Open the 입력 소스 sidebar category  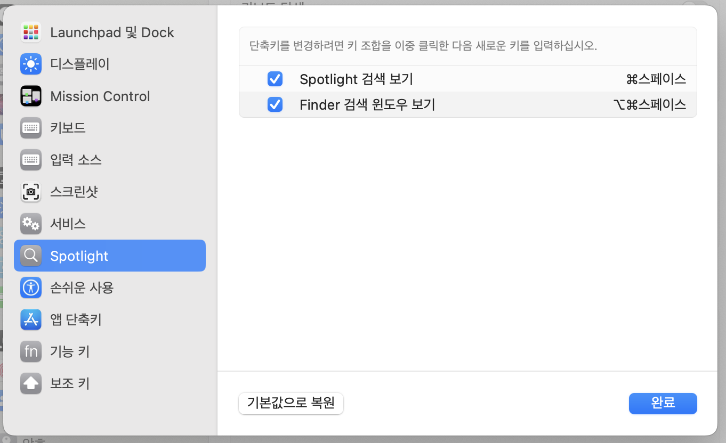pyautogui.click(x=76, y=160)
